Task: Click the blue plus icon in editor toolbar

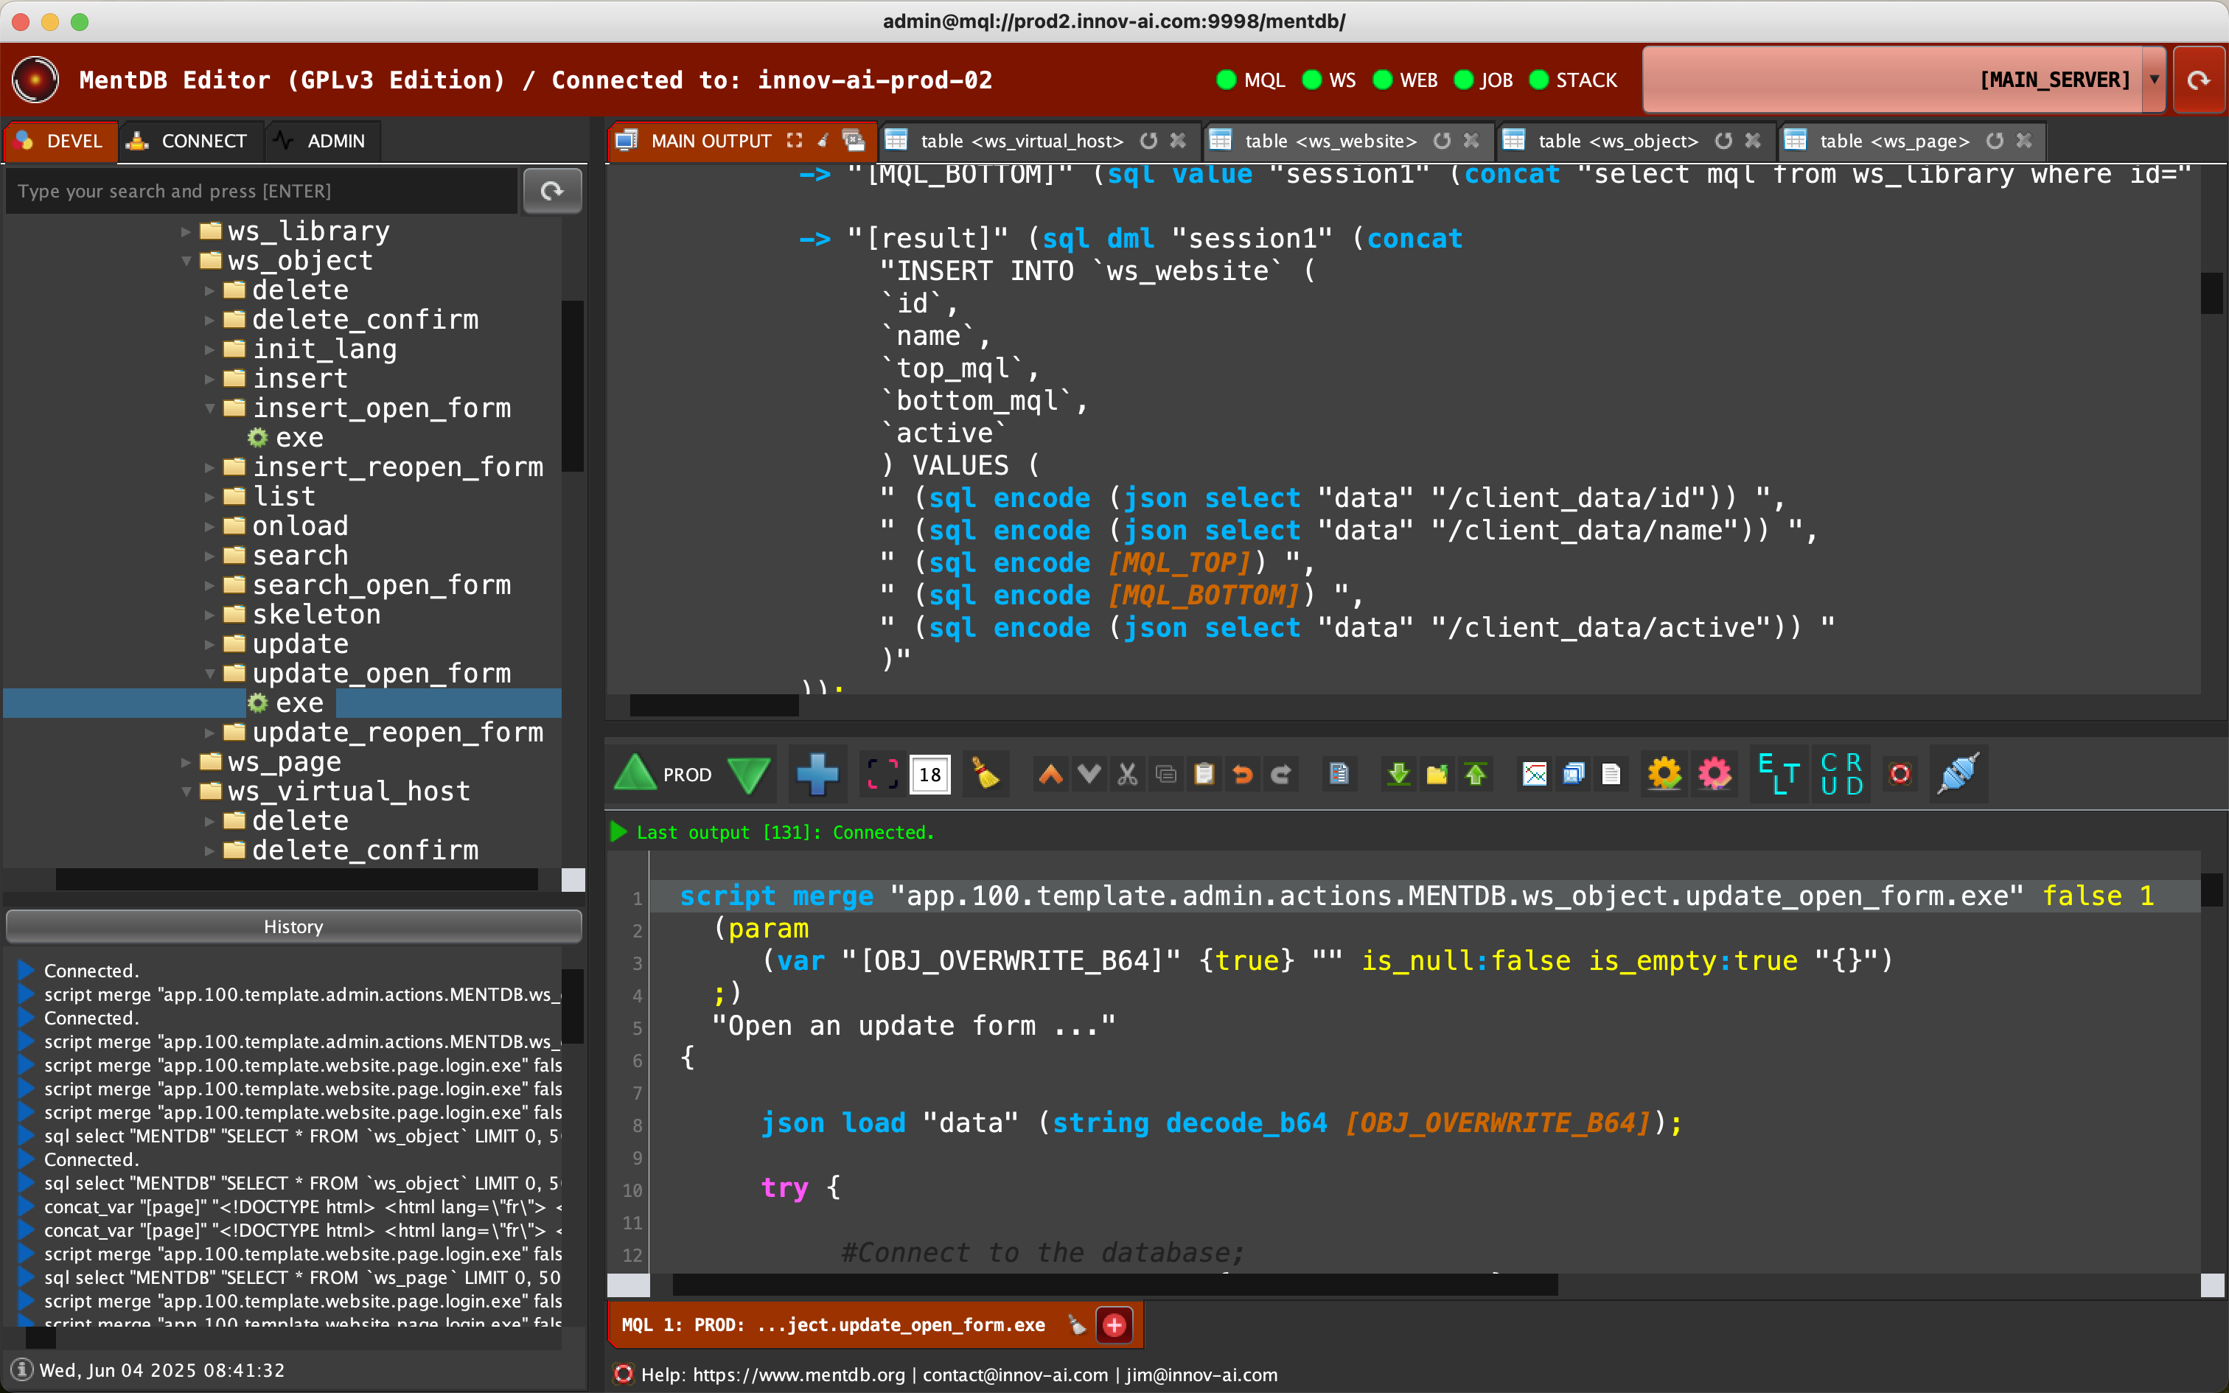Action: 817,774
